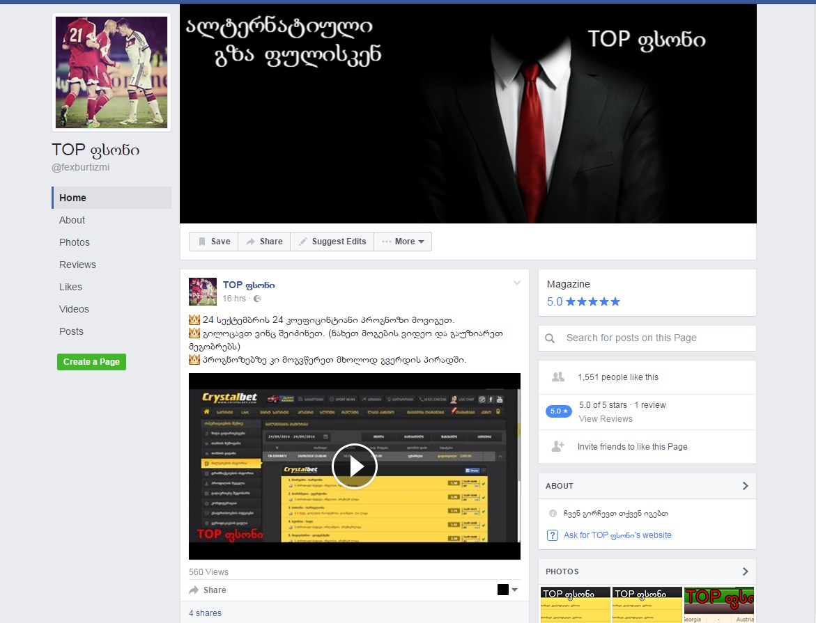The image size is (816, 623).
Task: Click the people icon beside 1,551 likes count
Action: (x=556, y=377)
